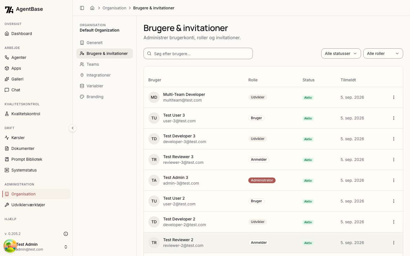
Task: Open Brugere & invitationer settings tab
Action: pyautogui.click(x=104, y=53)
